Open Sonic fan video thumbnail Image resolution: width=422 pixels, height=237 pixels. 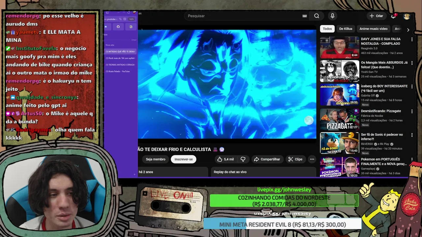tap(339, 143)
